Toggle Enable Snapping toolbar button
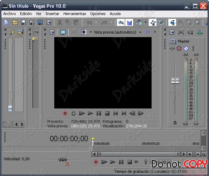Viewport: 209px width, 176px height. (x=121, y=22)
